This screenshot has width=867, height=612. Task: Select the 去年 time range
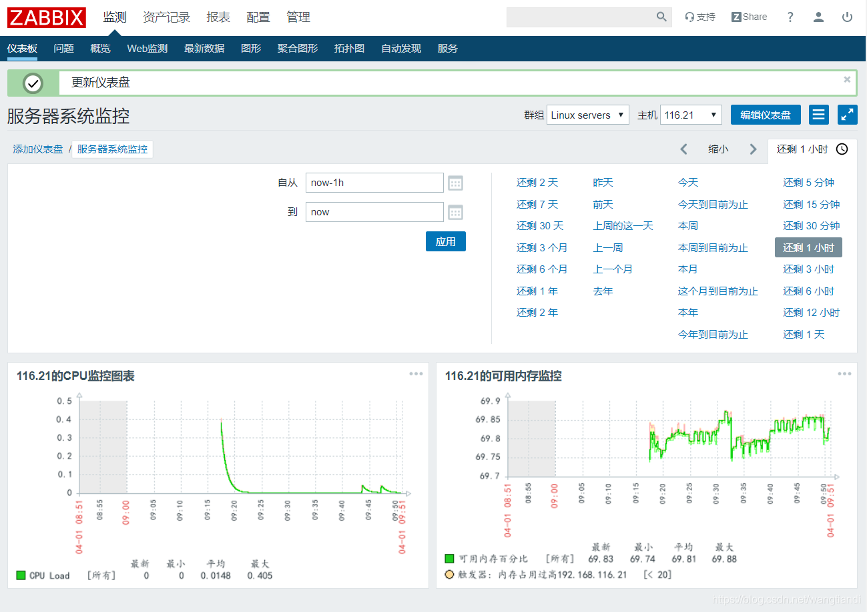(603, 291)
